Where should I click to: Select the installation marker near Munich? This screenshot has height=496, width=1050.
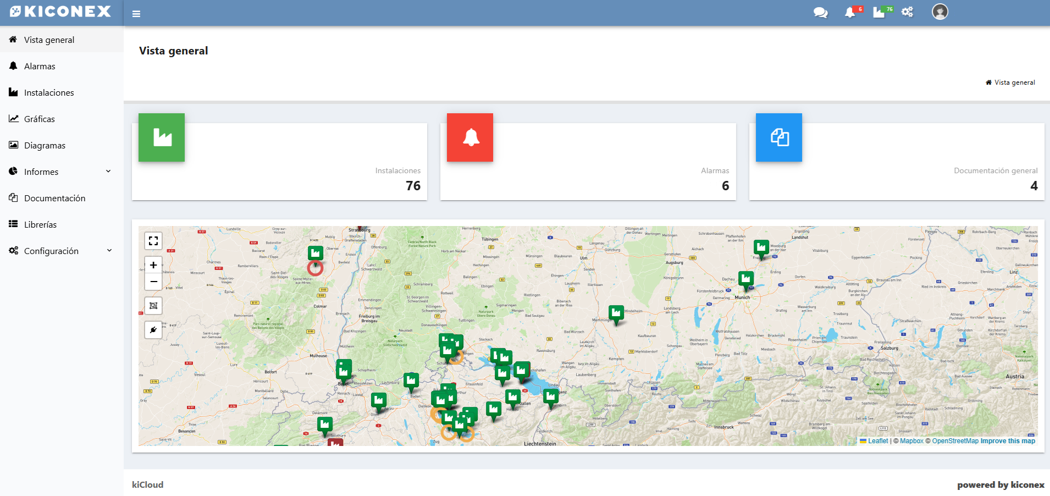(x=746, y=279)
